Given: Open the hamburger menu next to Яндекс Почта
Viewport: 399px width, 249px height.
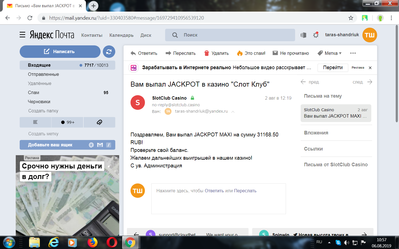Looking at the screenshot, I should click(x=22, y=35).
